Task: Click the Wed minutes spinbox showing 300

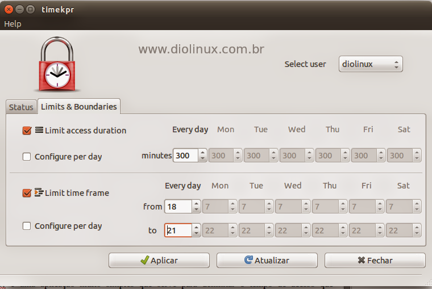Action: (297, 156)
